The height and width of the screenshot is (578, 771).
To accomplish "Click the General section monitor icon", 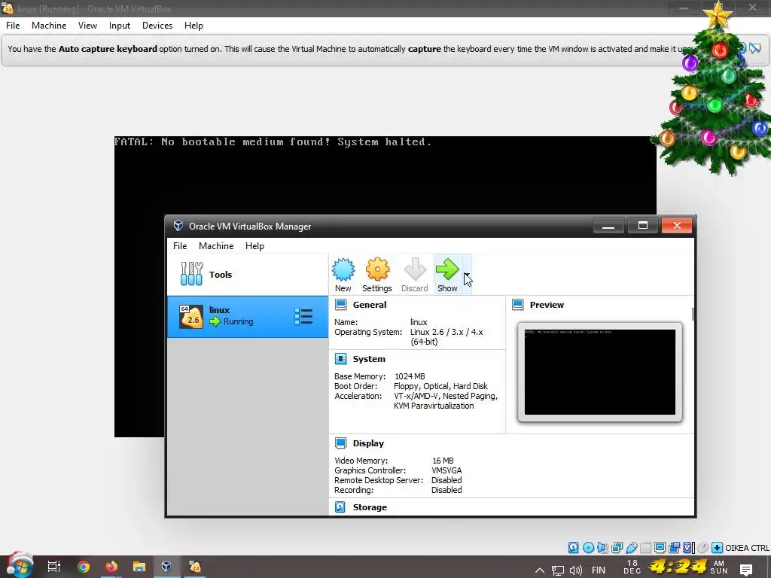I will [x=341, y=305].
